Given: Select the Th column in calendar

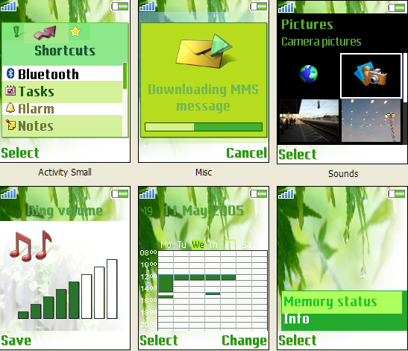Looking at the screenshot, I should pyautogui.click(x=213, y=245).
